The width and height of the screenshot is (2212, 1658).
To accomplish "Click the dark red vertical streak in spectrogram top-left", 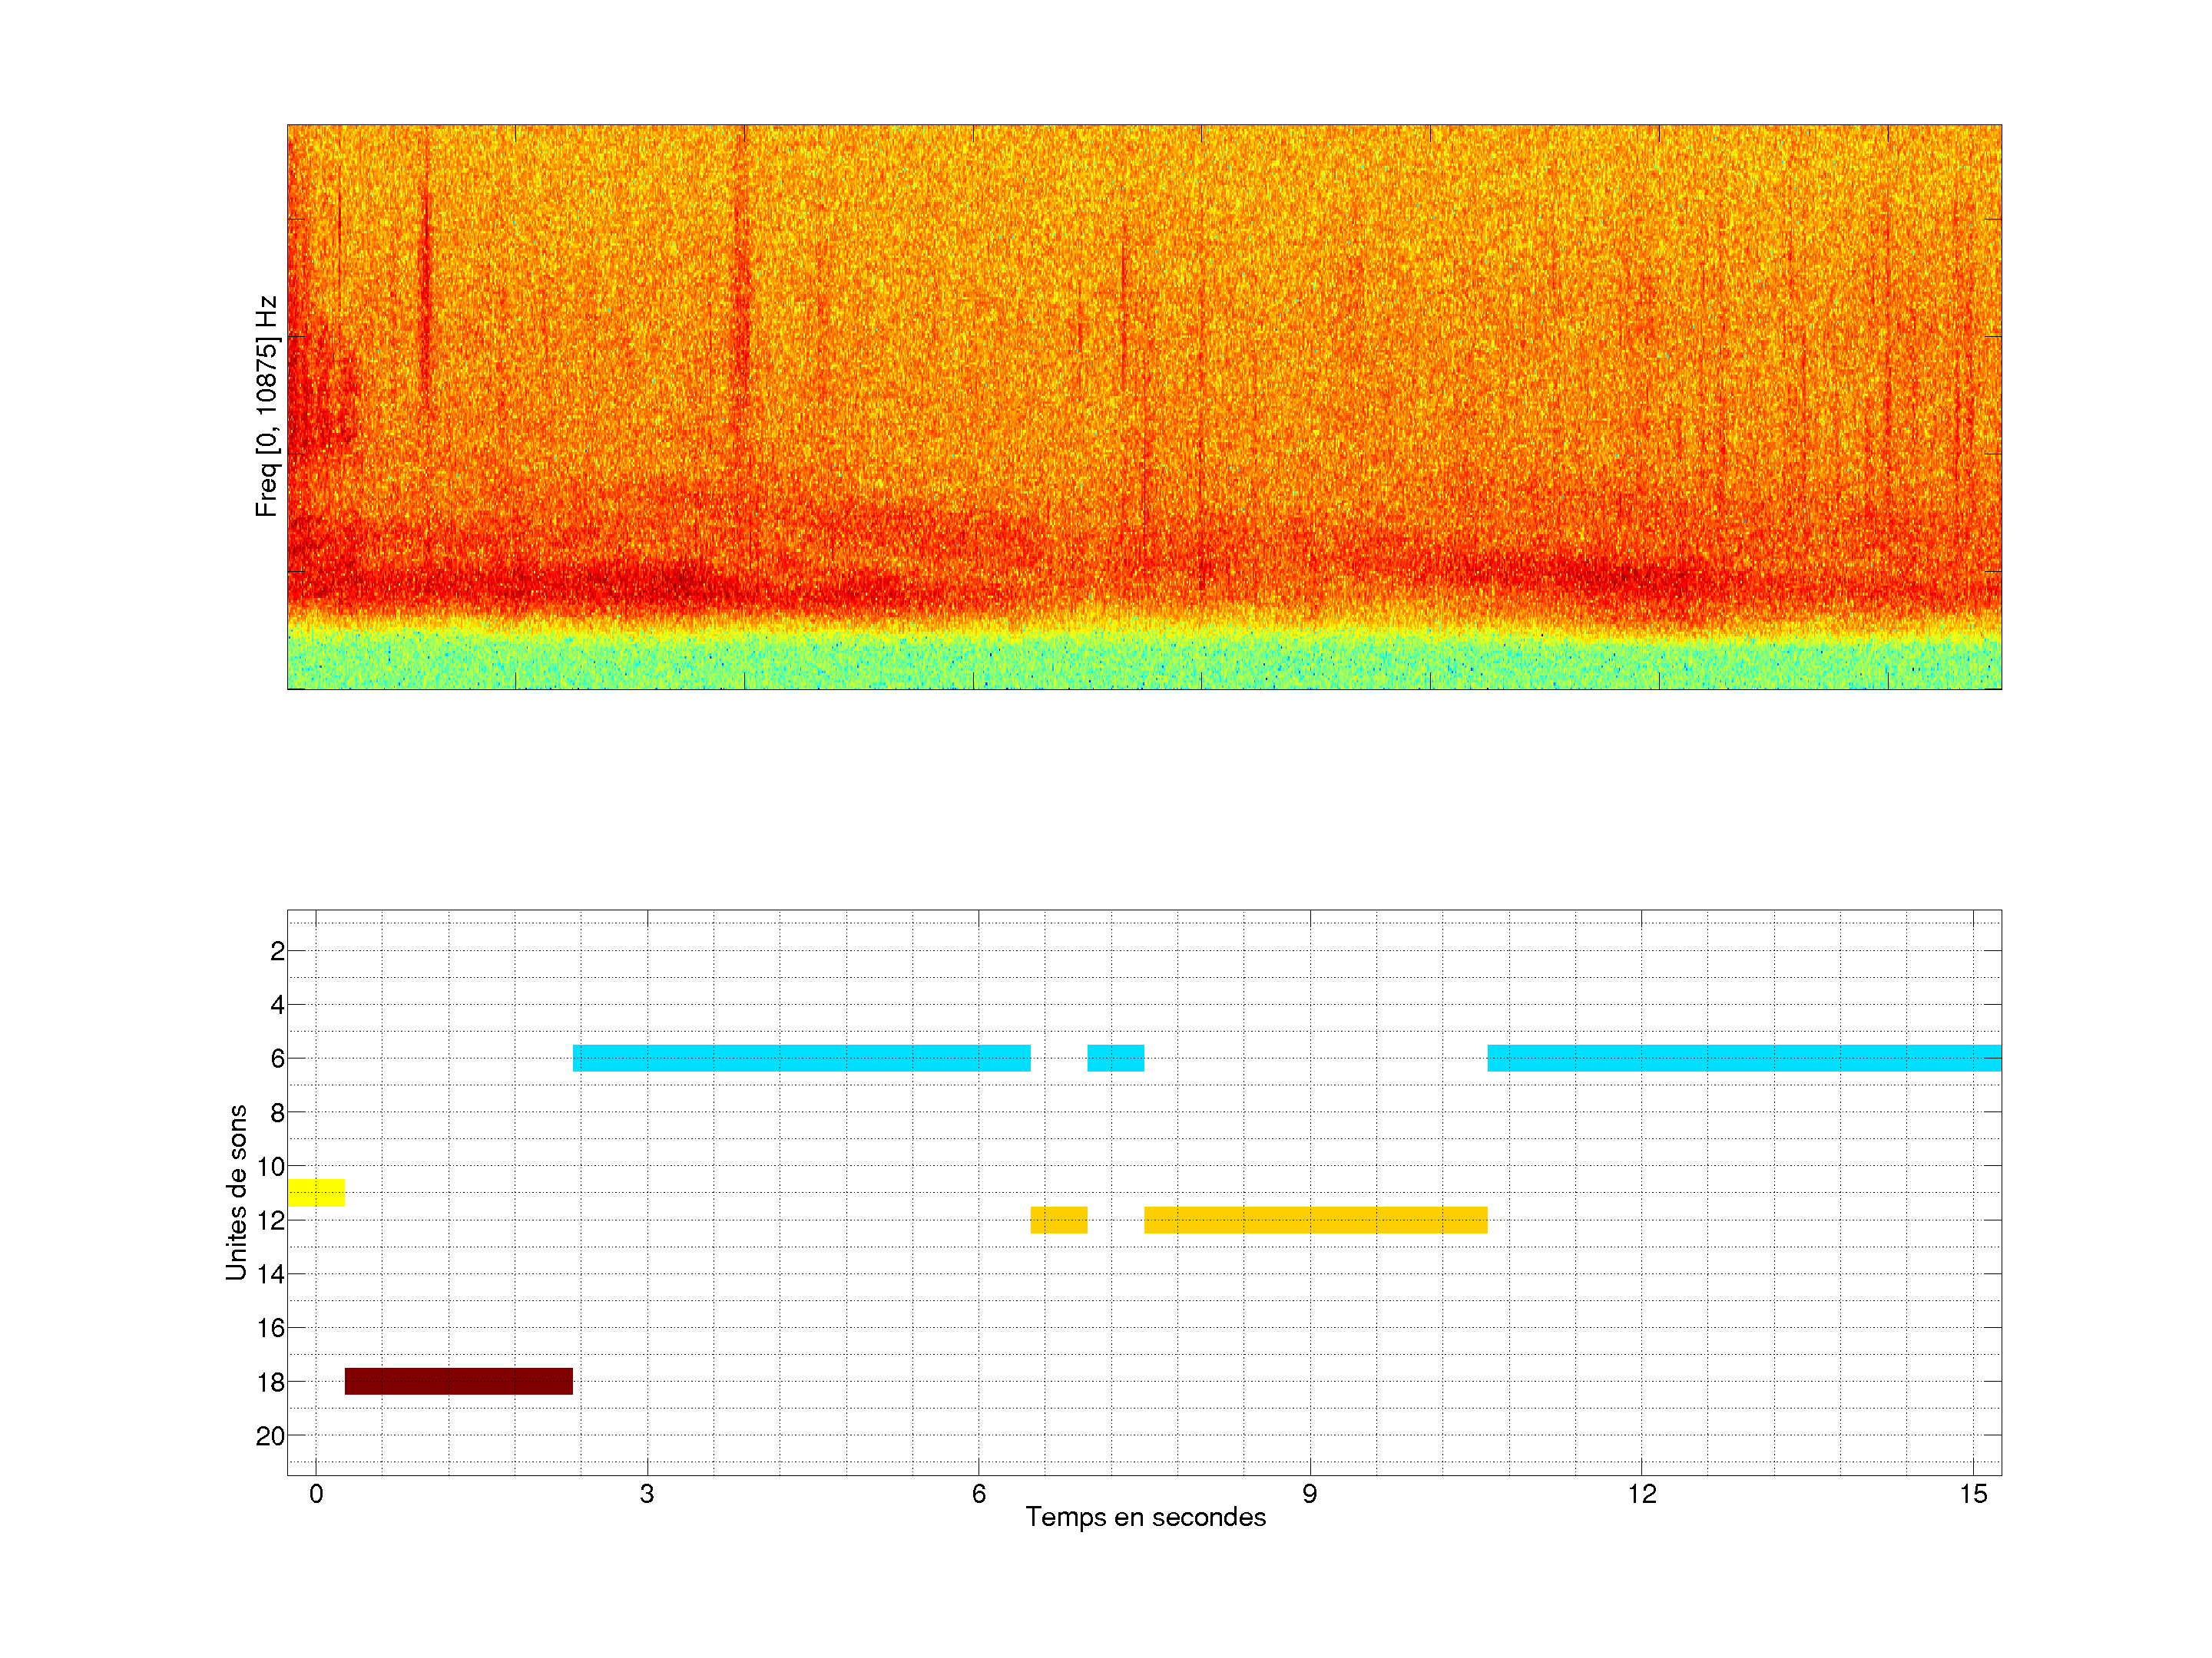I will pyautogui.click(x=426, y=290).
